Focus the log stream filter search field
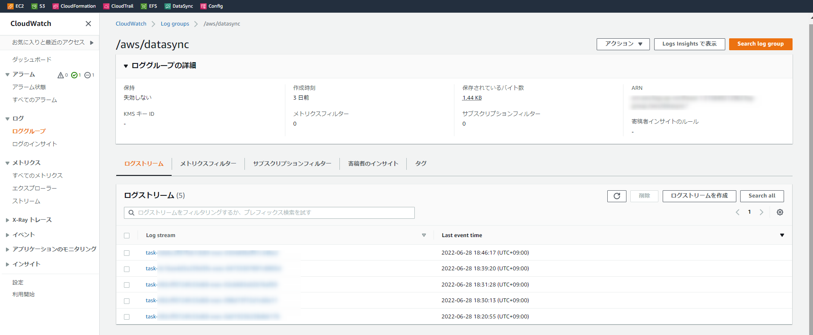813x335 pixels. pyautogui.click(x=269, y=213)
